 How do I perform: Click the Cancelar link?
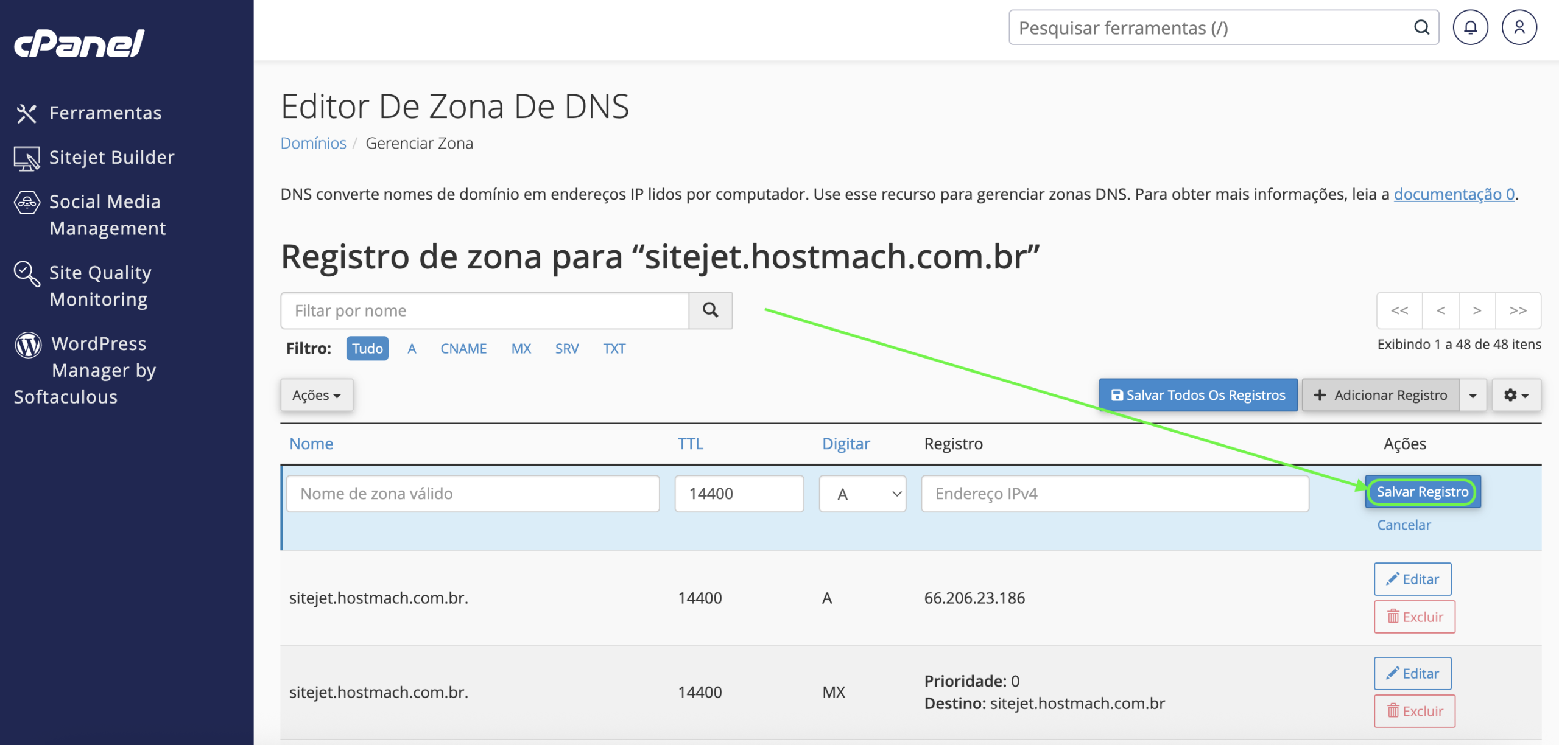[1404, 525]
